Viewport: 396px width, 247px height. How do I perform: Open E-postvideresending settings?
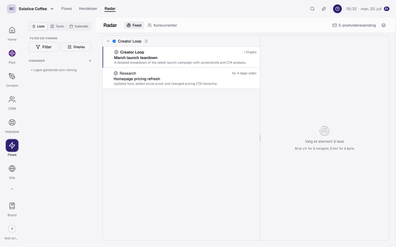click(x=354, y=25)
